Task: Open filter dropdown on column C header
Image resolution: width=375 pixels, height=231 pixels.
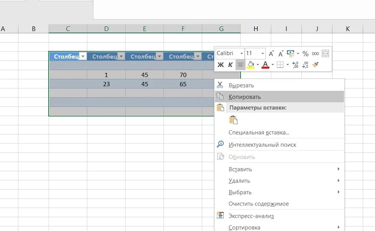Action: pos(83,56)
